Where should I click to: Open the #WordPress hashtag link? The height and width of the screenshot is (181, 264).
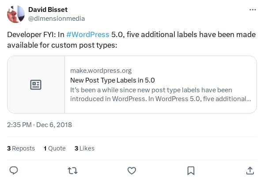(88, 34)
